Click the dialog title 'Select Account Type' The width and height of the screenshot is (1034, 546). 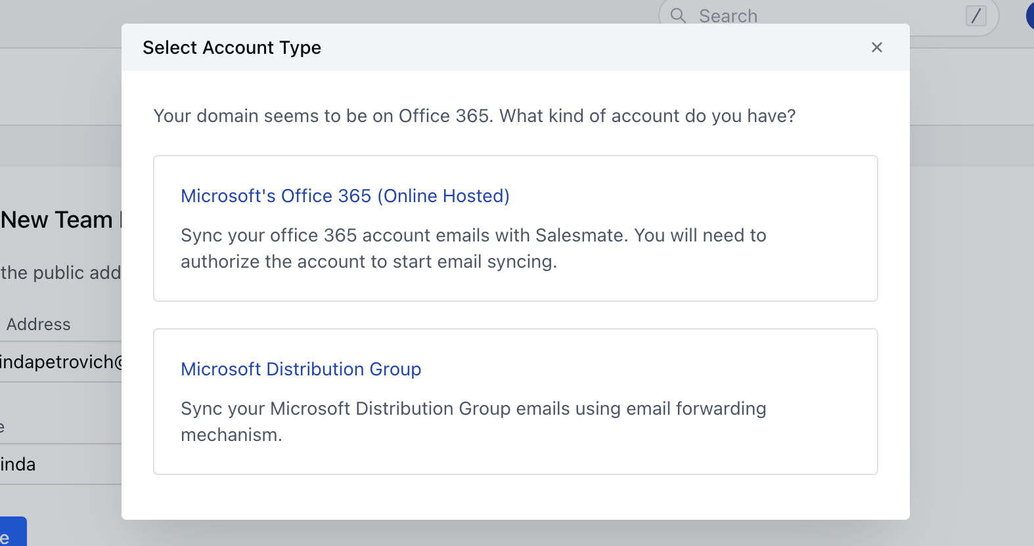tap(232, 47)
